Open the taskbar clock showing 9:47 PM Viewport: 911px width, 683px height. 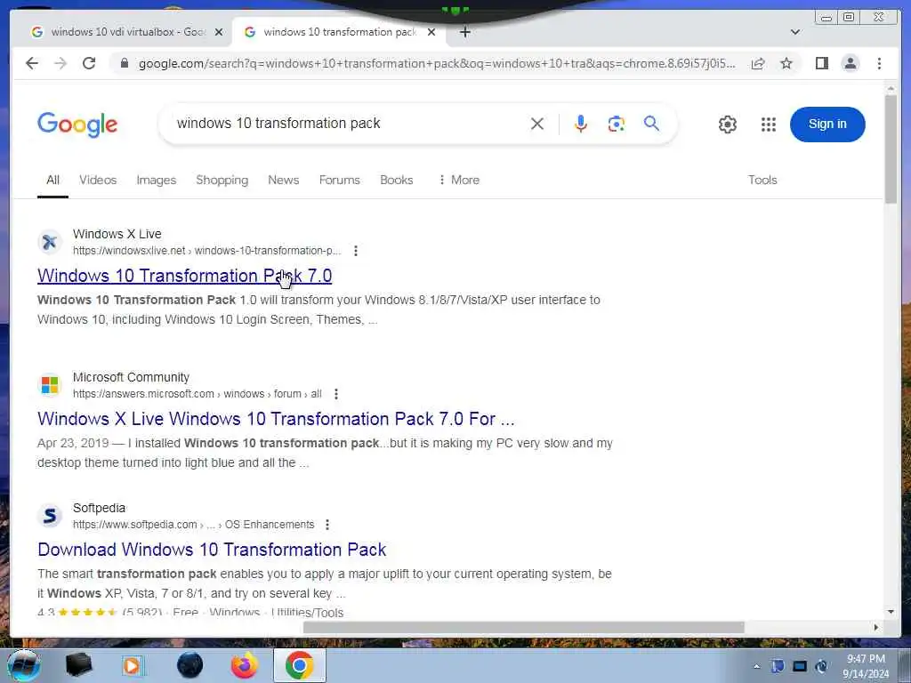point(866,666)
